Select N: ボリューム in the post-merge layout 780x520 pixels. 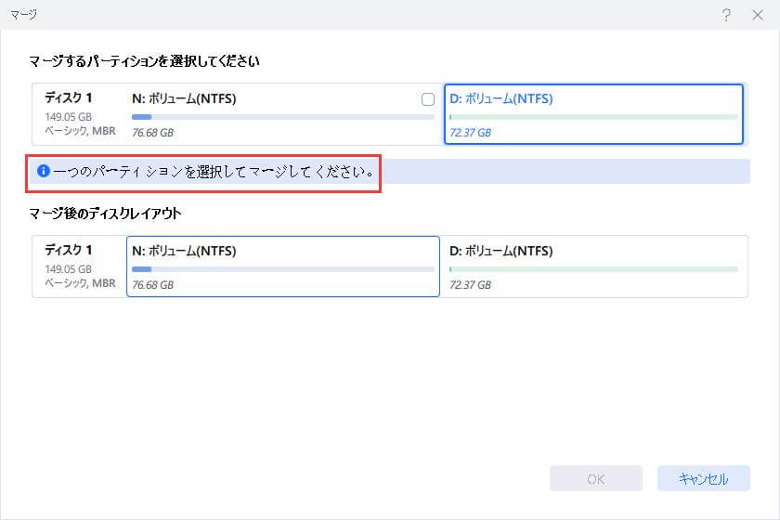tap(283, 266)
